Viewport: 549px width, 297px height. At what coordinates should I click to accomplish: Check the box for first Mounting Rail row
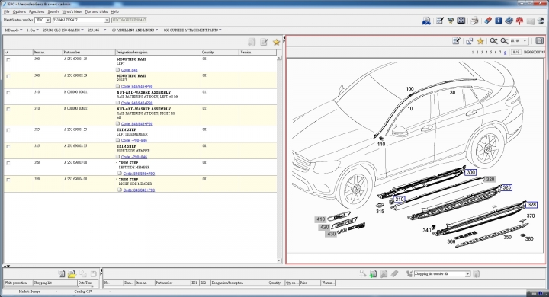click(8, 59)
